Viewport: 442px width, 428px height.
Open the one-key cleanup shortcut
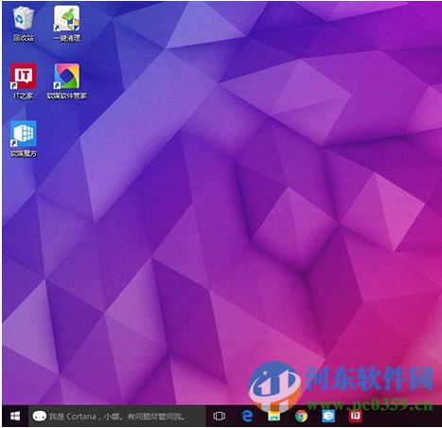66,24
